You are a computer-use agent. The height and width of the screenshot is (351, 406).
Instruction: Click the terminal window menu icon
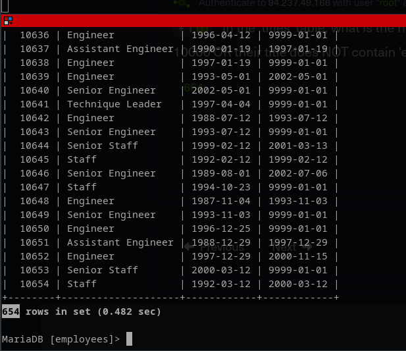8,20
